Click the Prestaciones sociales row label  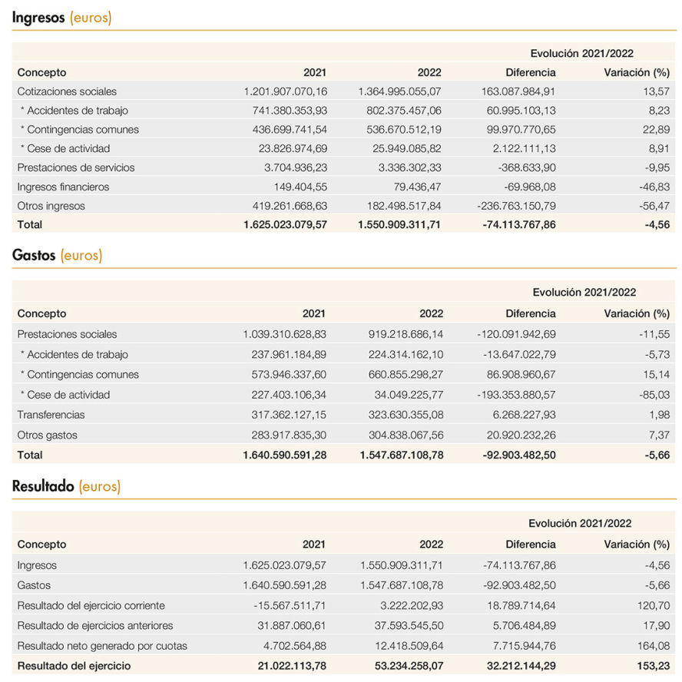click(x=67, y=334)
